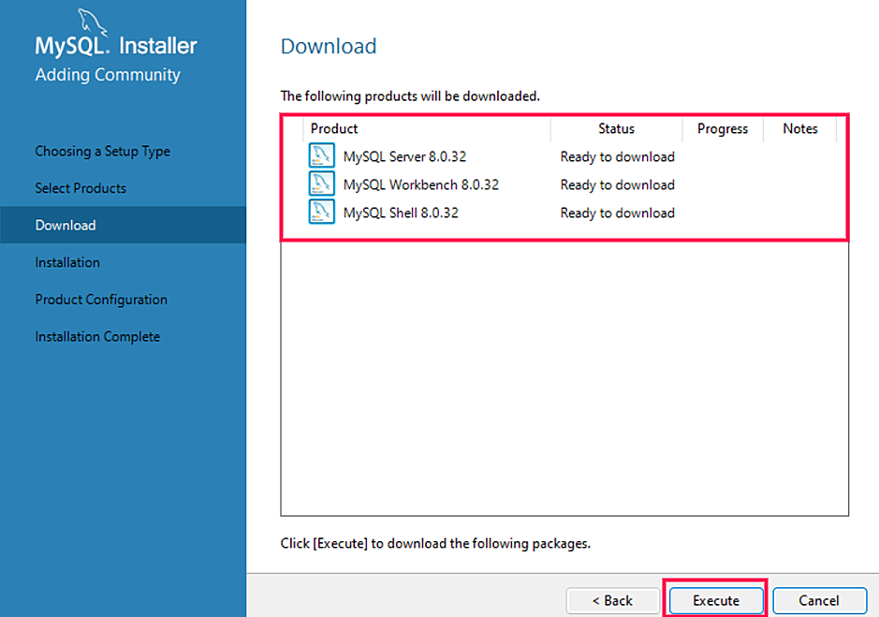Click MySQL Workbench's Ready to download status
The height and width of the screenshot is (617, 879).
tap(617, 184)
